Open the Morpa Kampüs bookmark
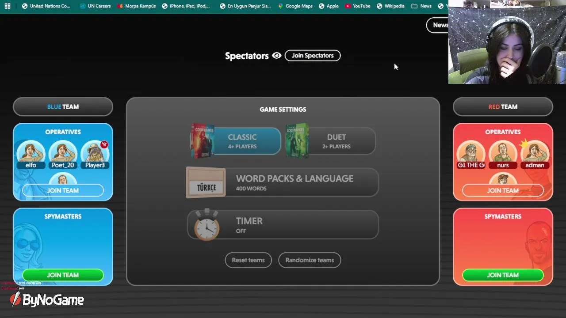566x318 pixels. coord(136,6)
